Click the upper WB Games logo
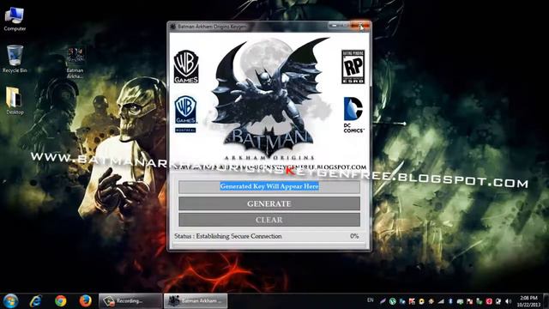The image size is (549, 309). (186, 67)
